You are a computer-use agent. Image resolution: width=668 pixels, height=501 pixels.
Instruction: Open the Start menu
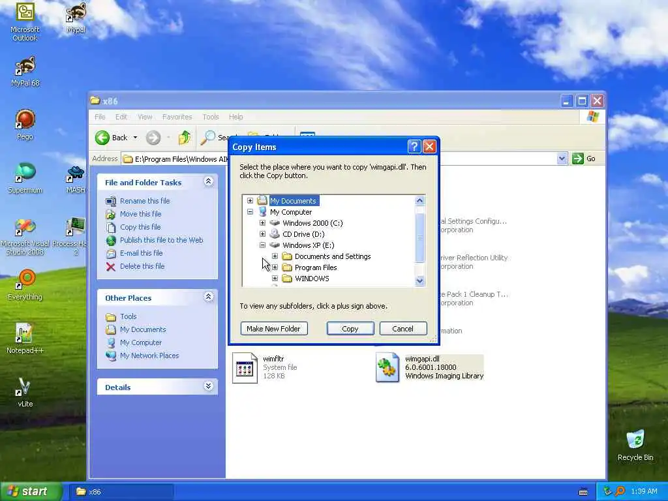(x=31, y=491)
